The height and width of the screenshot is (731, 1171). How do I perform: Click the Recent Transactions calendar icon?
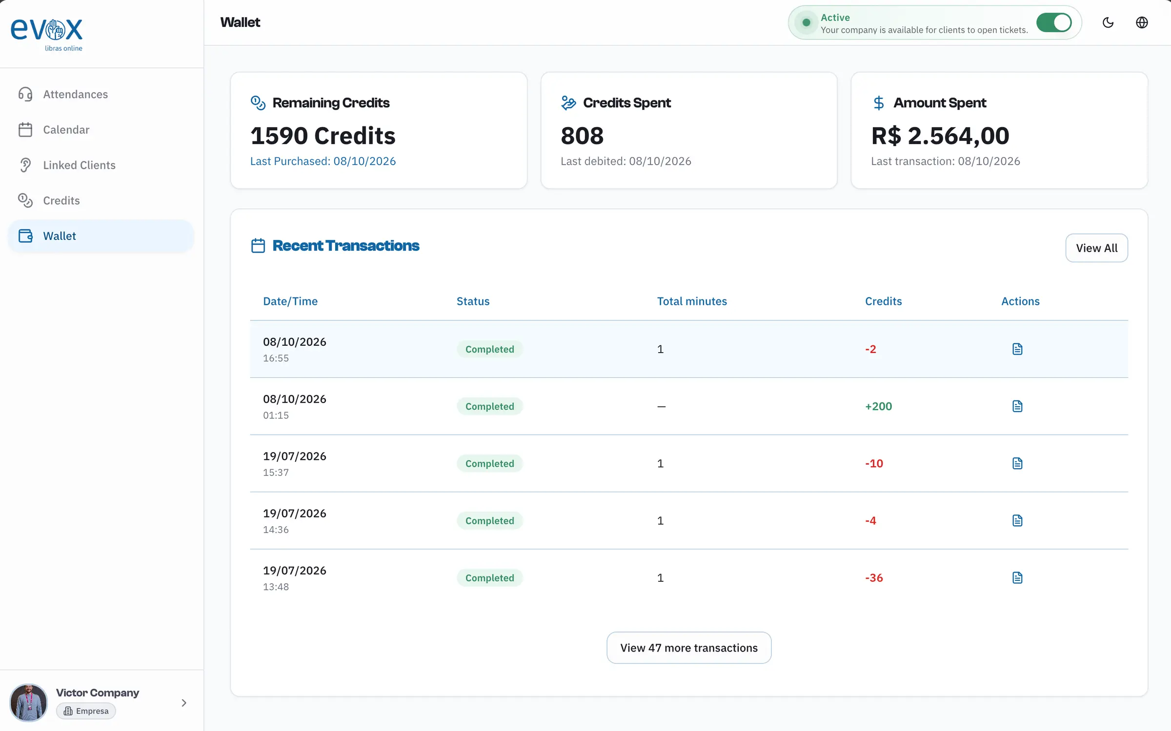coord(258,246)
